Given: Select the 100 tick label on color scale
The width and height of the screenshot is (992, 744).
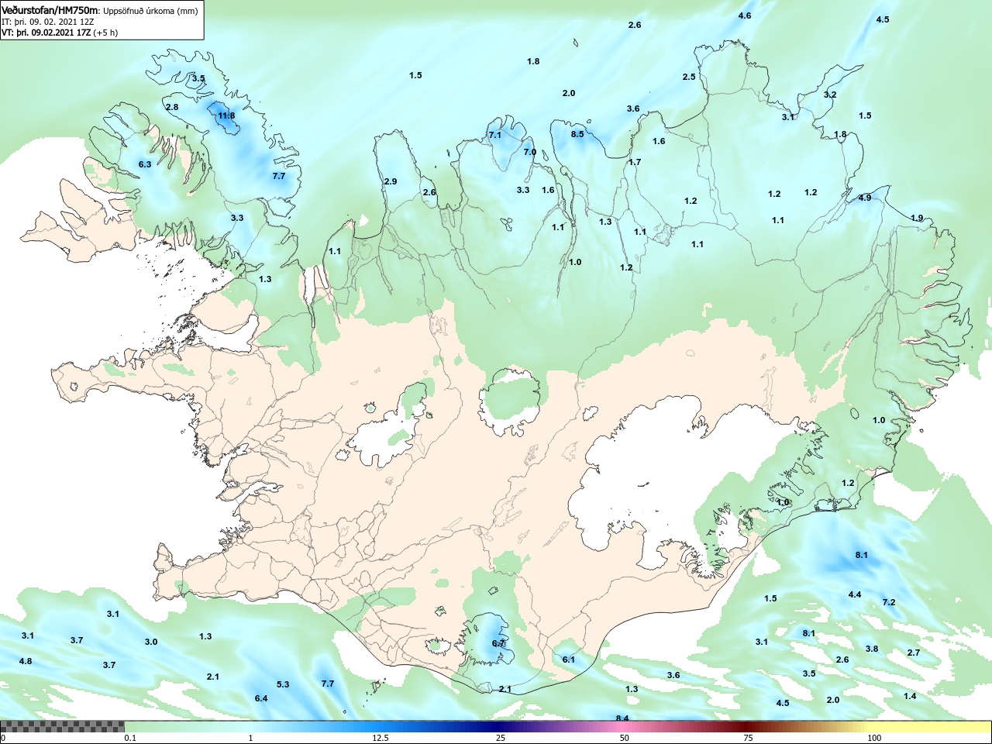Looking at the screenshot, I should (875, 738).
